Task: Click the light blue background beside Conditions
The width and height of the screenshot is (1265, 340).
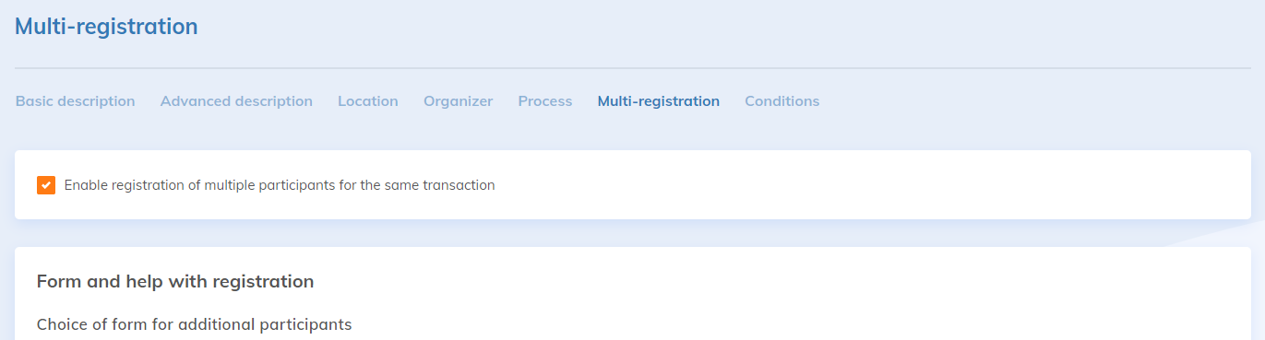Action: tap(1015, 101)
